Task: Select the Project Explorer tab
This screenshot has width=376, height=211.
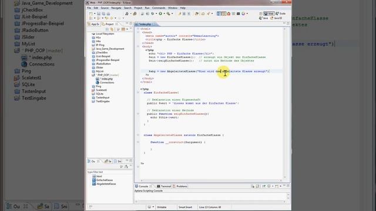Action: click(109, 24)
